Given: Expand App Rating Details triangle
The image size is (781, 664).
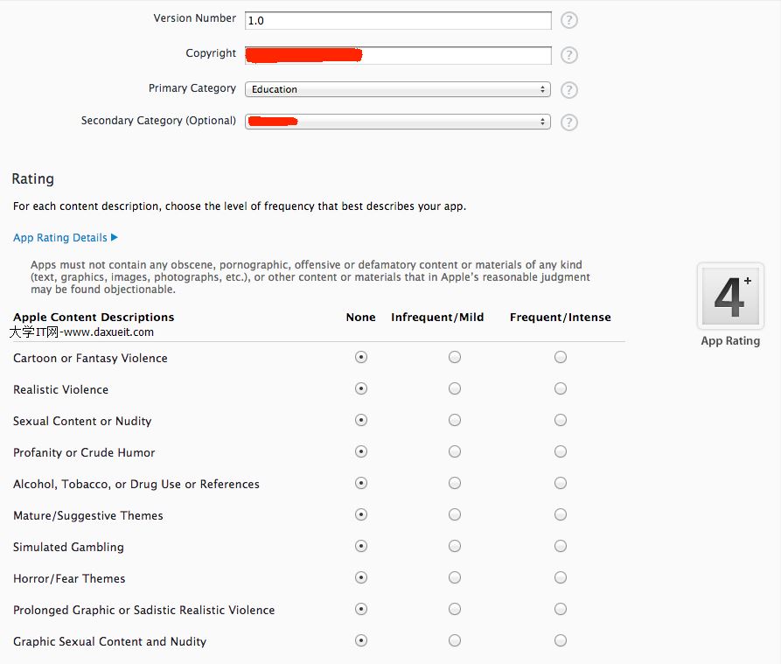Looking at the screenshot, I should tap(115, 238).
